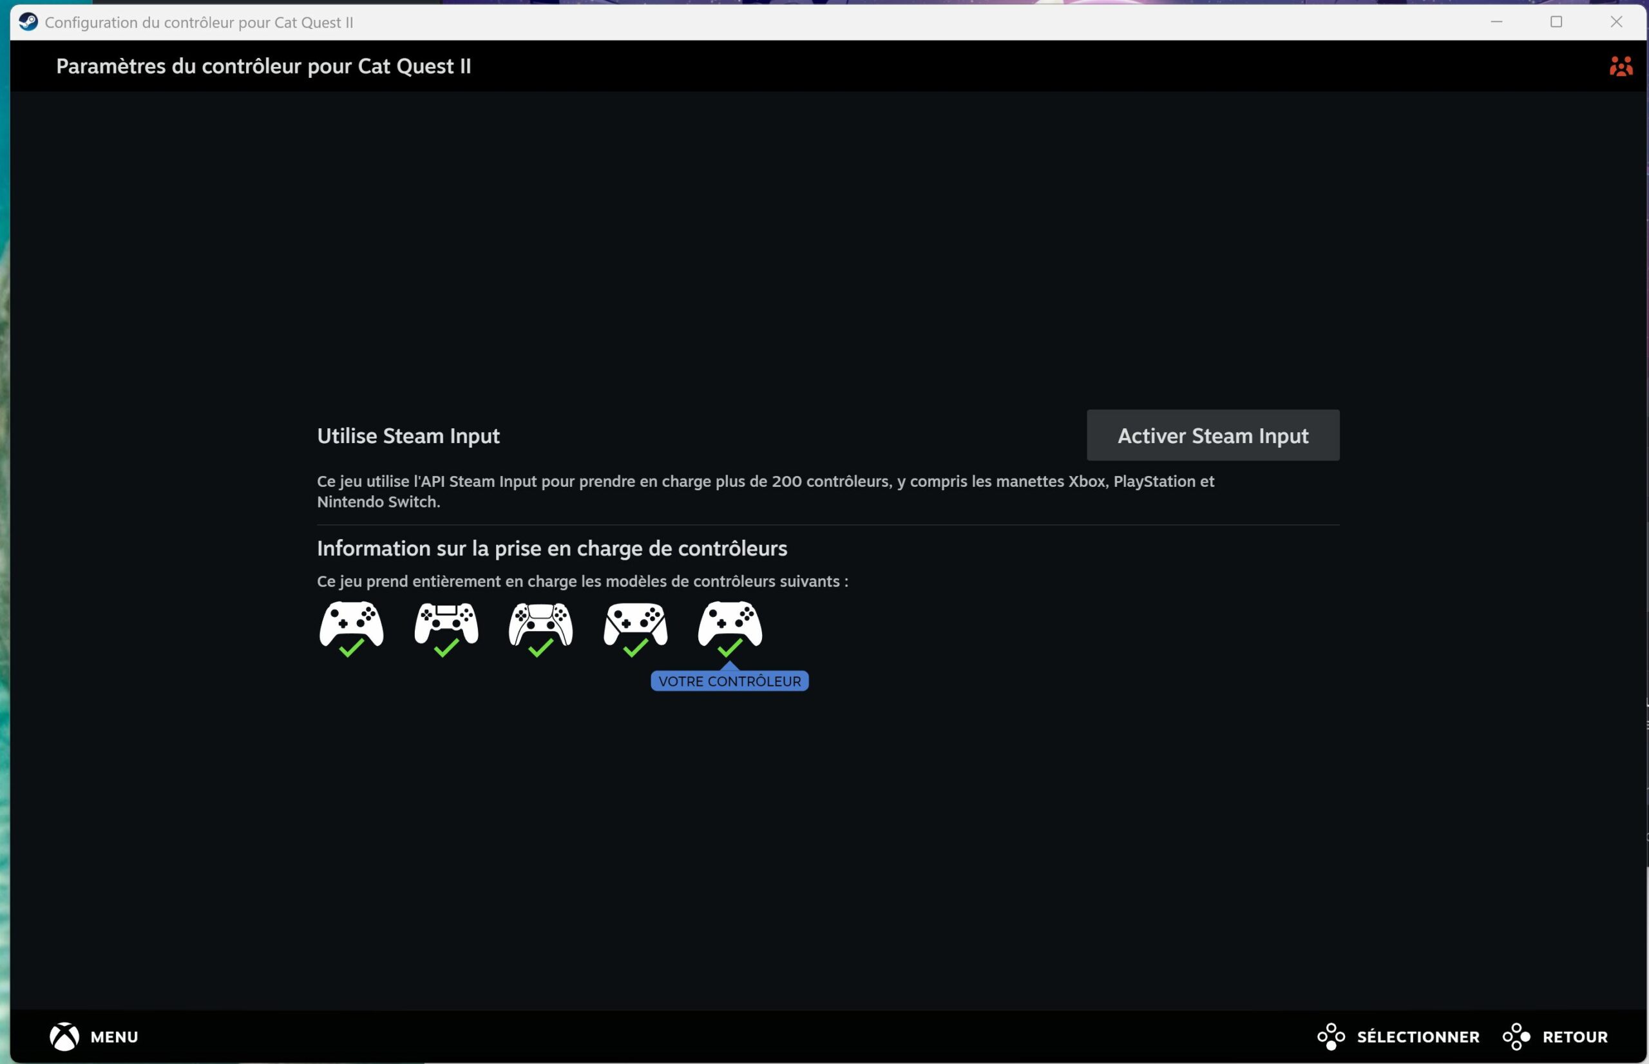Viewport: 1649px width, 1064px height.
Task: Click the Steam Input API description paragraph
Action: [x=765, y=491]
